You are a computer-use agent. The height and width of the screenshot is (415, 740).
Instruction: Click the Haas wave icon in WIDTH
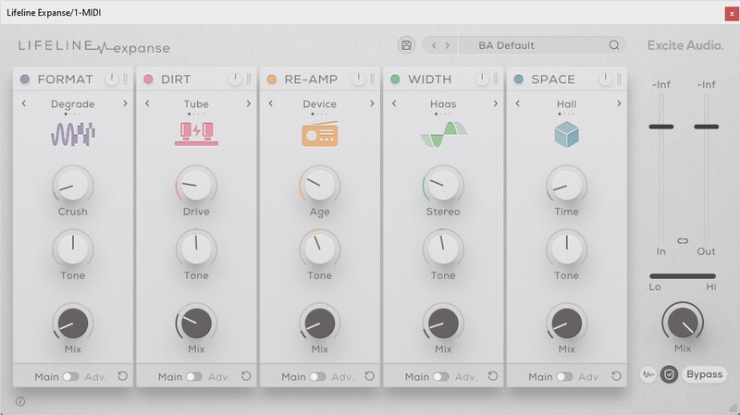(444, 134)
